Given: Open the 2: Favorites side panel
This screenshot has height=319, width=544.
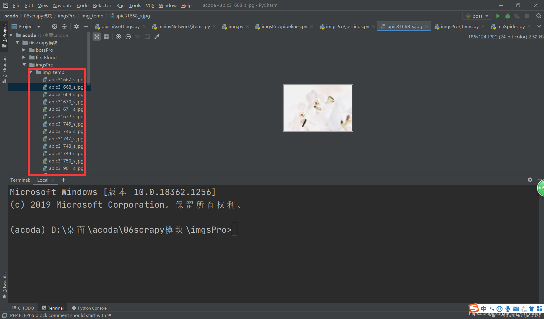Looking at the screenshot, I should [4, 285].
